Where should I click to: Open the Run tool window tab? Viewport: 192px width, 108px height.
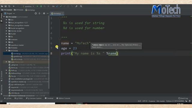[x=8, y=98]
